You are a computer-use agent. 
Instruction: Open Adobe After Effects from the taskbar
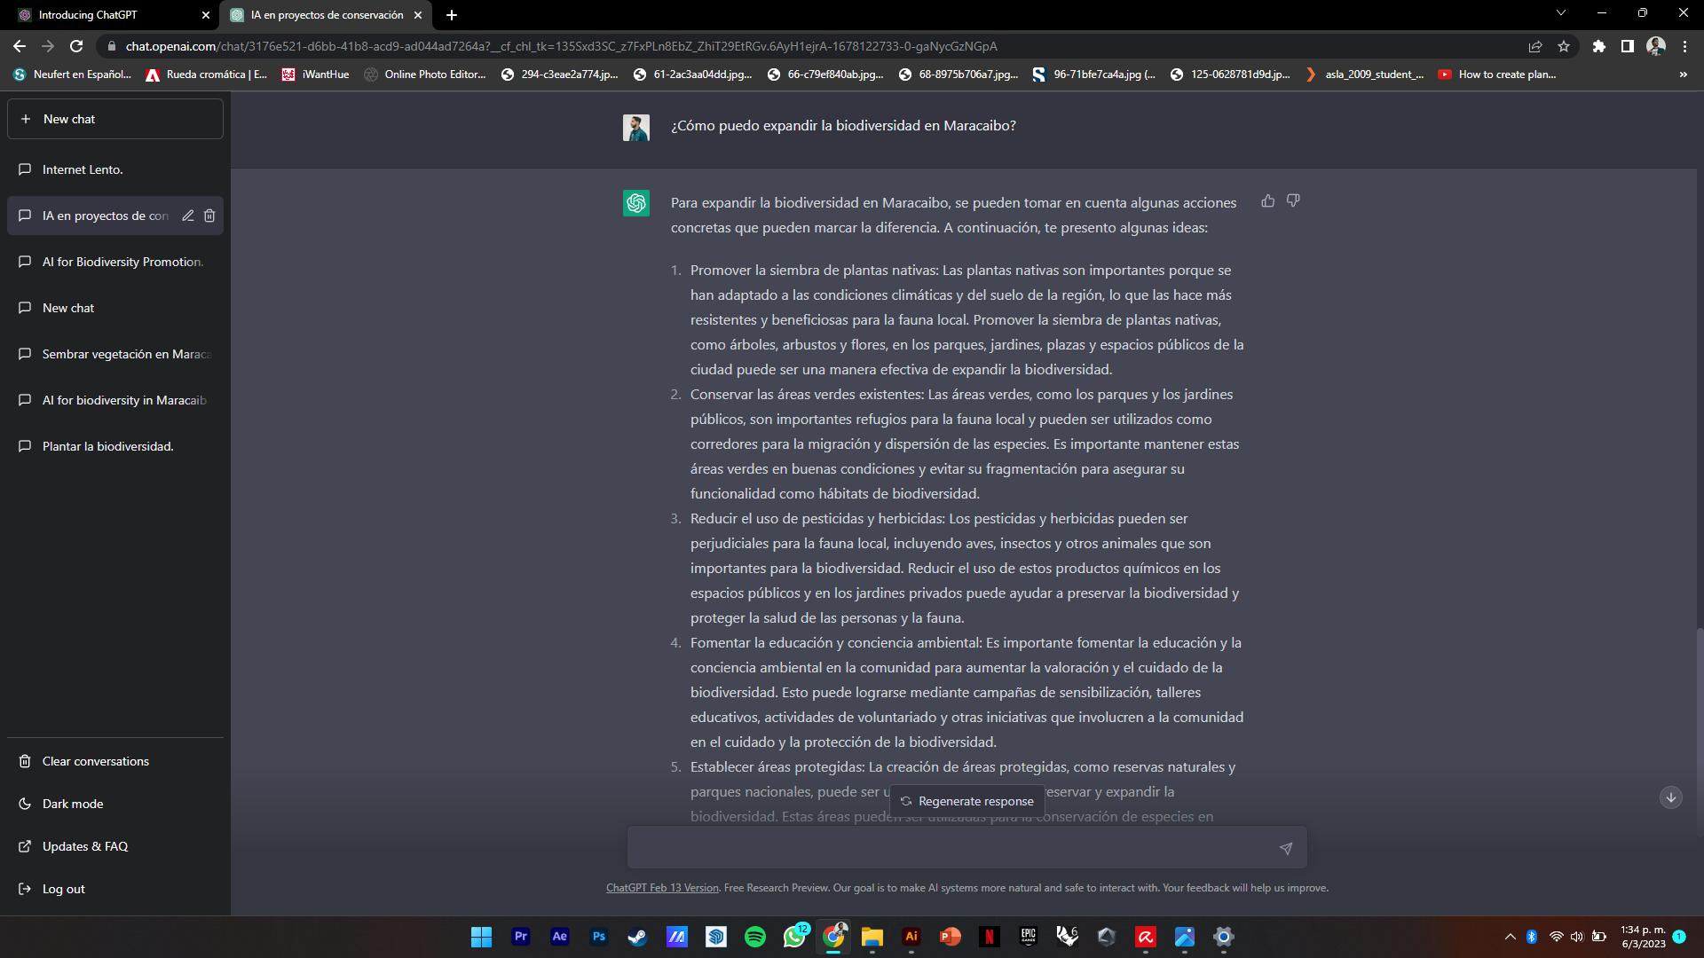pyautogui.click(x=560, y=937)
